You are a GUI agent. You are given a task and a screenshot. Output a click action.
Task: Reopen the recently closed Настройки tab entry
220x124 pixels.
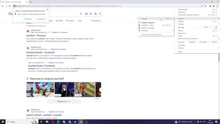click(x=156, y=25)
